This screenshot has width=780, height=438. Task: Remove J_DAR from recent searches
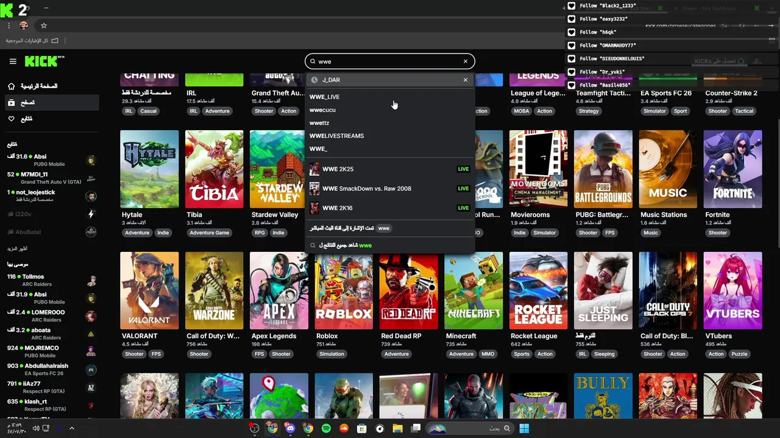click(x=466, y=80)
